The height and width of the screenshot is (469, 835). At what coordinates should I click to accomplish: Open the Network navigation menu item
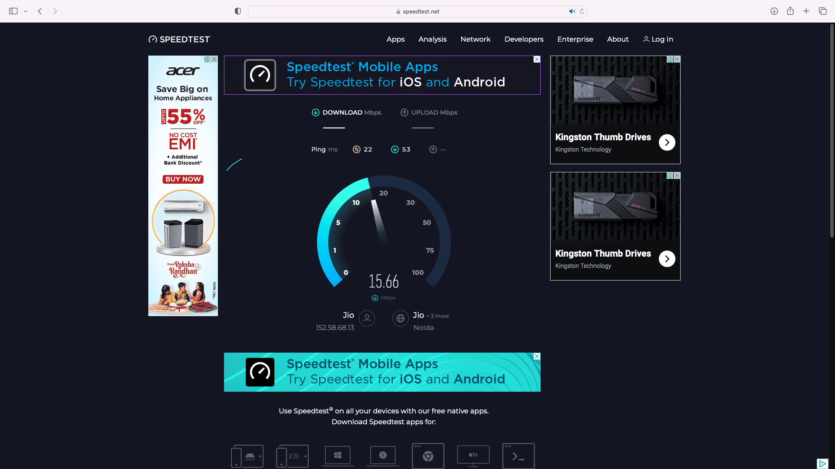click(475, 39)
